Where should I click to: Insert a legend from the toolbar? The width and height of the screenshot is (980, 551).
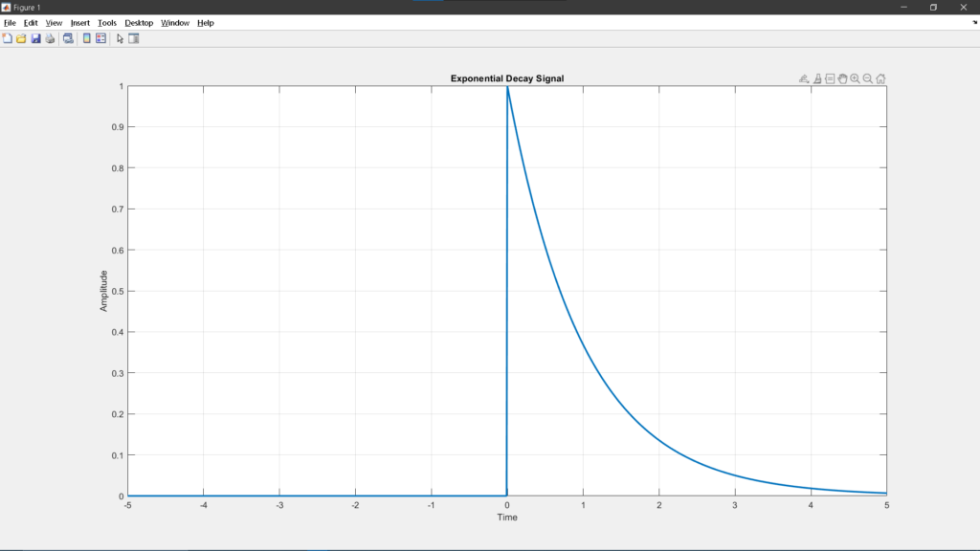pyautogui.click(x=100, y=39)
